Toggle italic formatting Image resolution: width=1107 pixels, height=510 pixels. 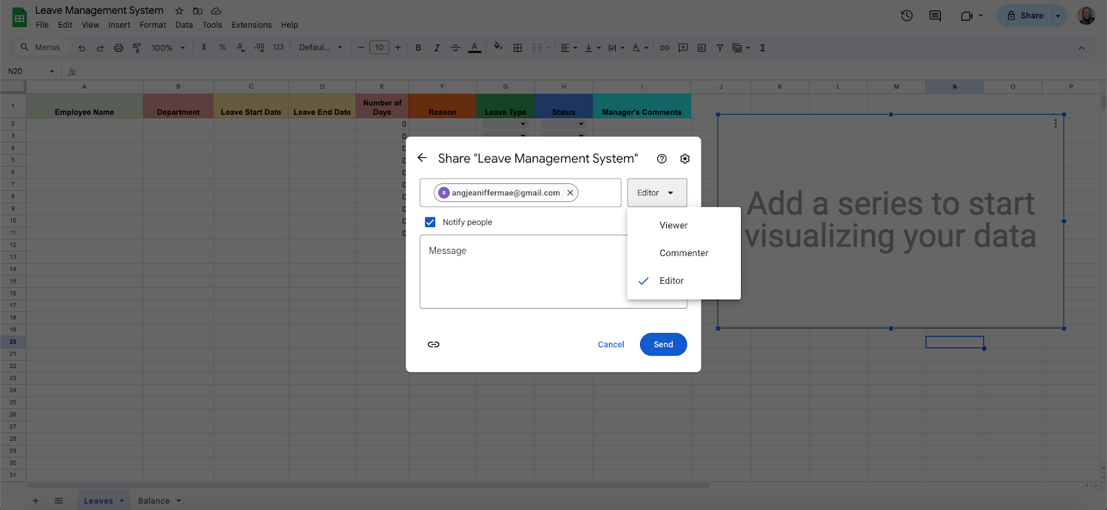coord(437,48)
